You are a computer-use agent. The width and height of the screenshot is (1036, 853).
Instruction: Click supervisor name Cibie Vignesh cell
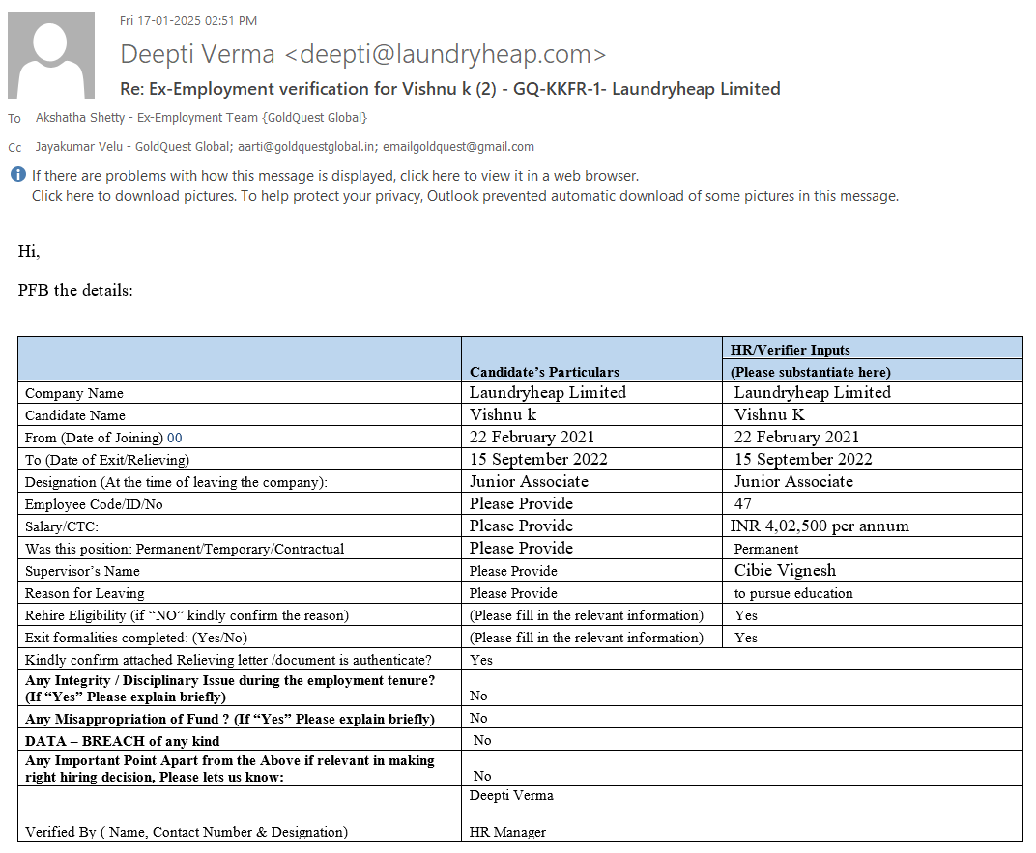click(x=785, y=570)
